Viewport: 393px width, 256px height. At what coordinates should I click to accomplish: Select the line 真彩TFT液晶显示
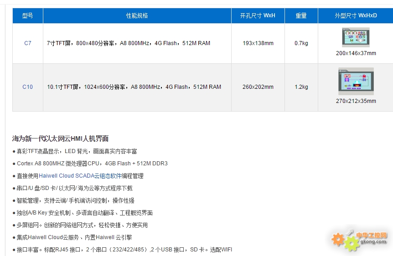point(75,151)
